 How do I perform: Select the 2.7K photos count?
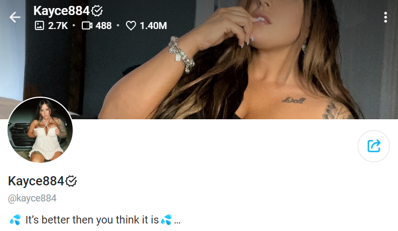click(x=58, y=26)
